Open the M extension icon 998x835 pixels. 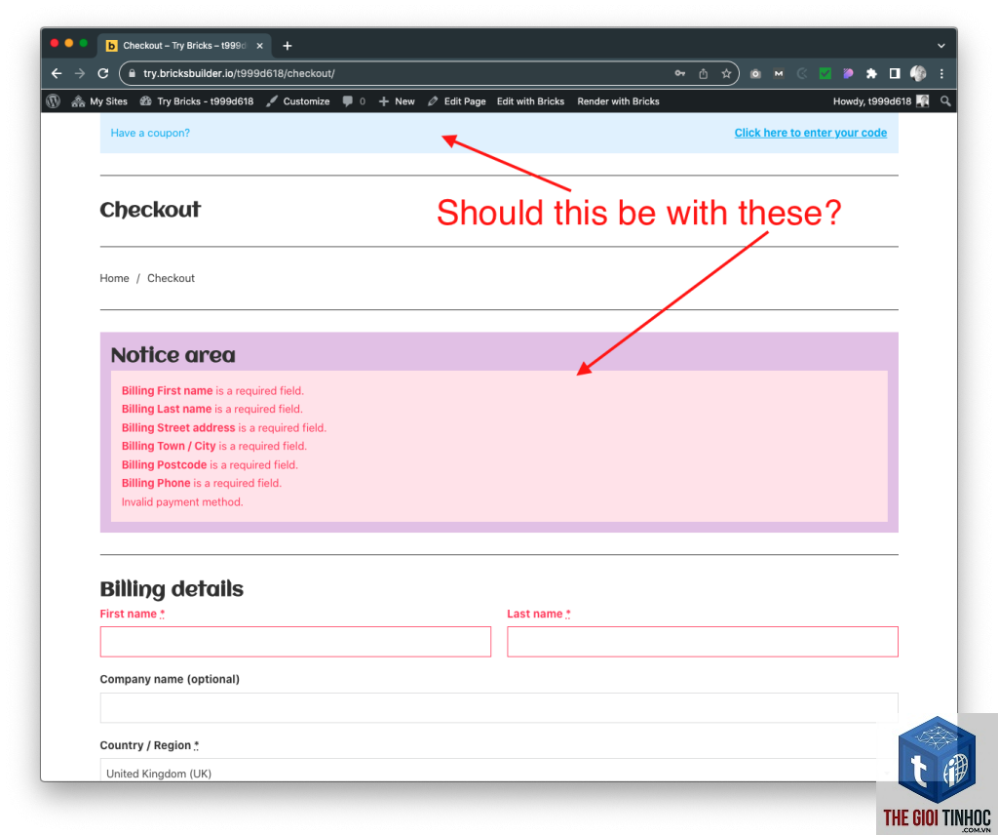pyautogui.click(x=779, y=74)
